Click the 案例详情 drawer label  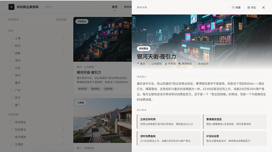tap(142, 8)
